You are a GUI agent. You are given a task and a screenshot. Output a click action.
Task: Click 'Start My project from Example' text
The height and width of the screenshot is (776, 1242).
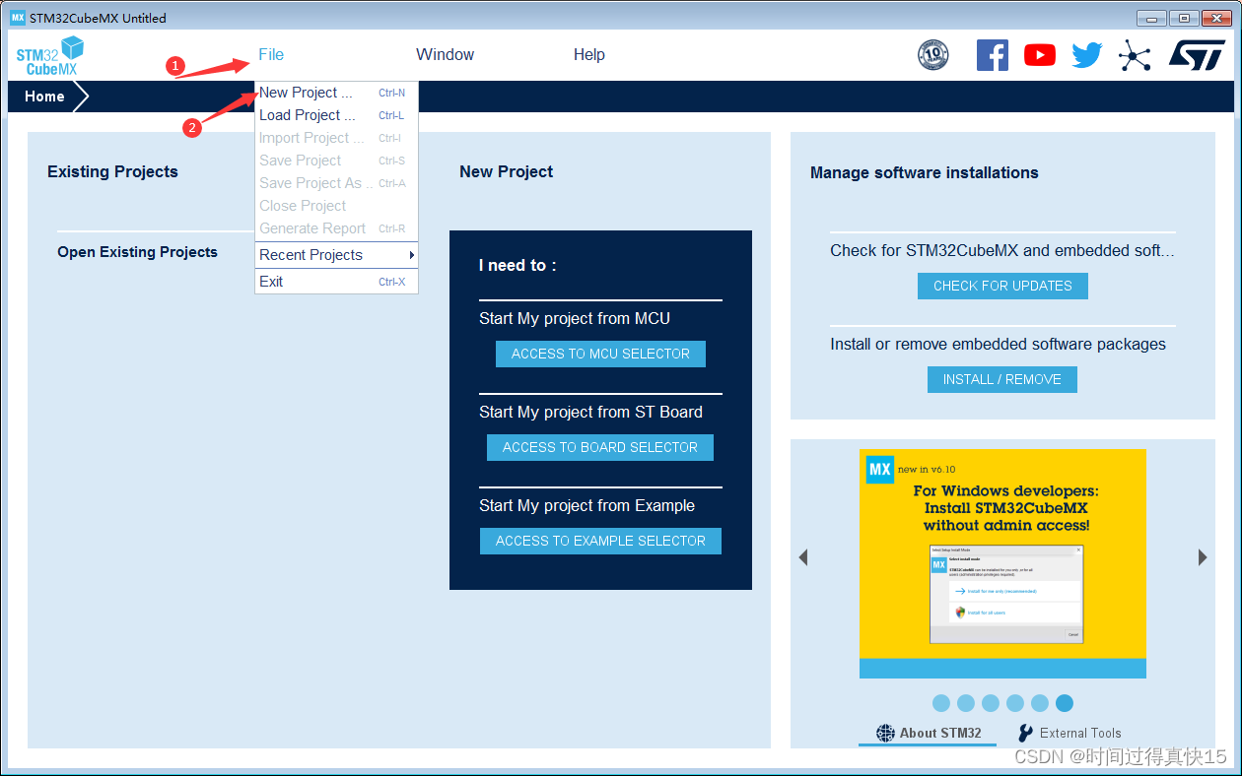[x=587, y=506]
